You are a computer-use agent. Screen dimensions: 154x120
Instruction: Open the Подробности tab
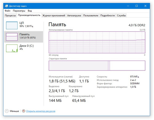pos(107,15)
